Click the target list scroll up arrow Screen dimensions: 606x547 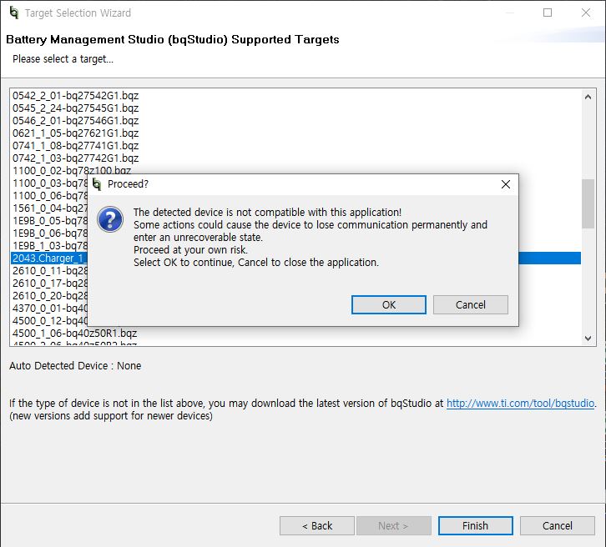588,96
